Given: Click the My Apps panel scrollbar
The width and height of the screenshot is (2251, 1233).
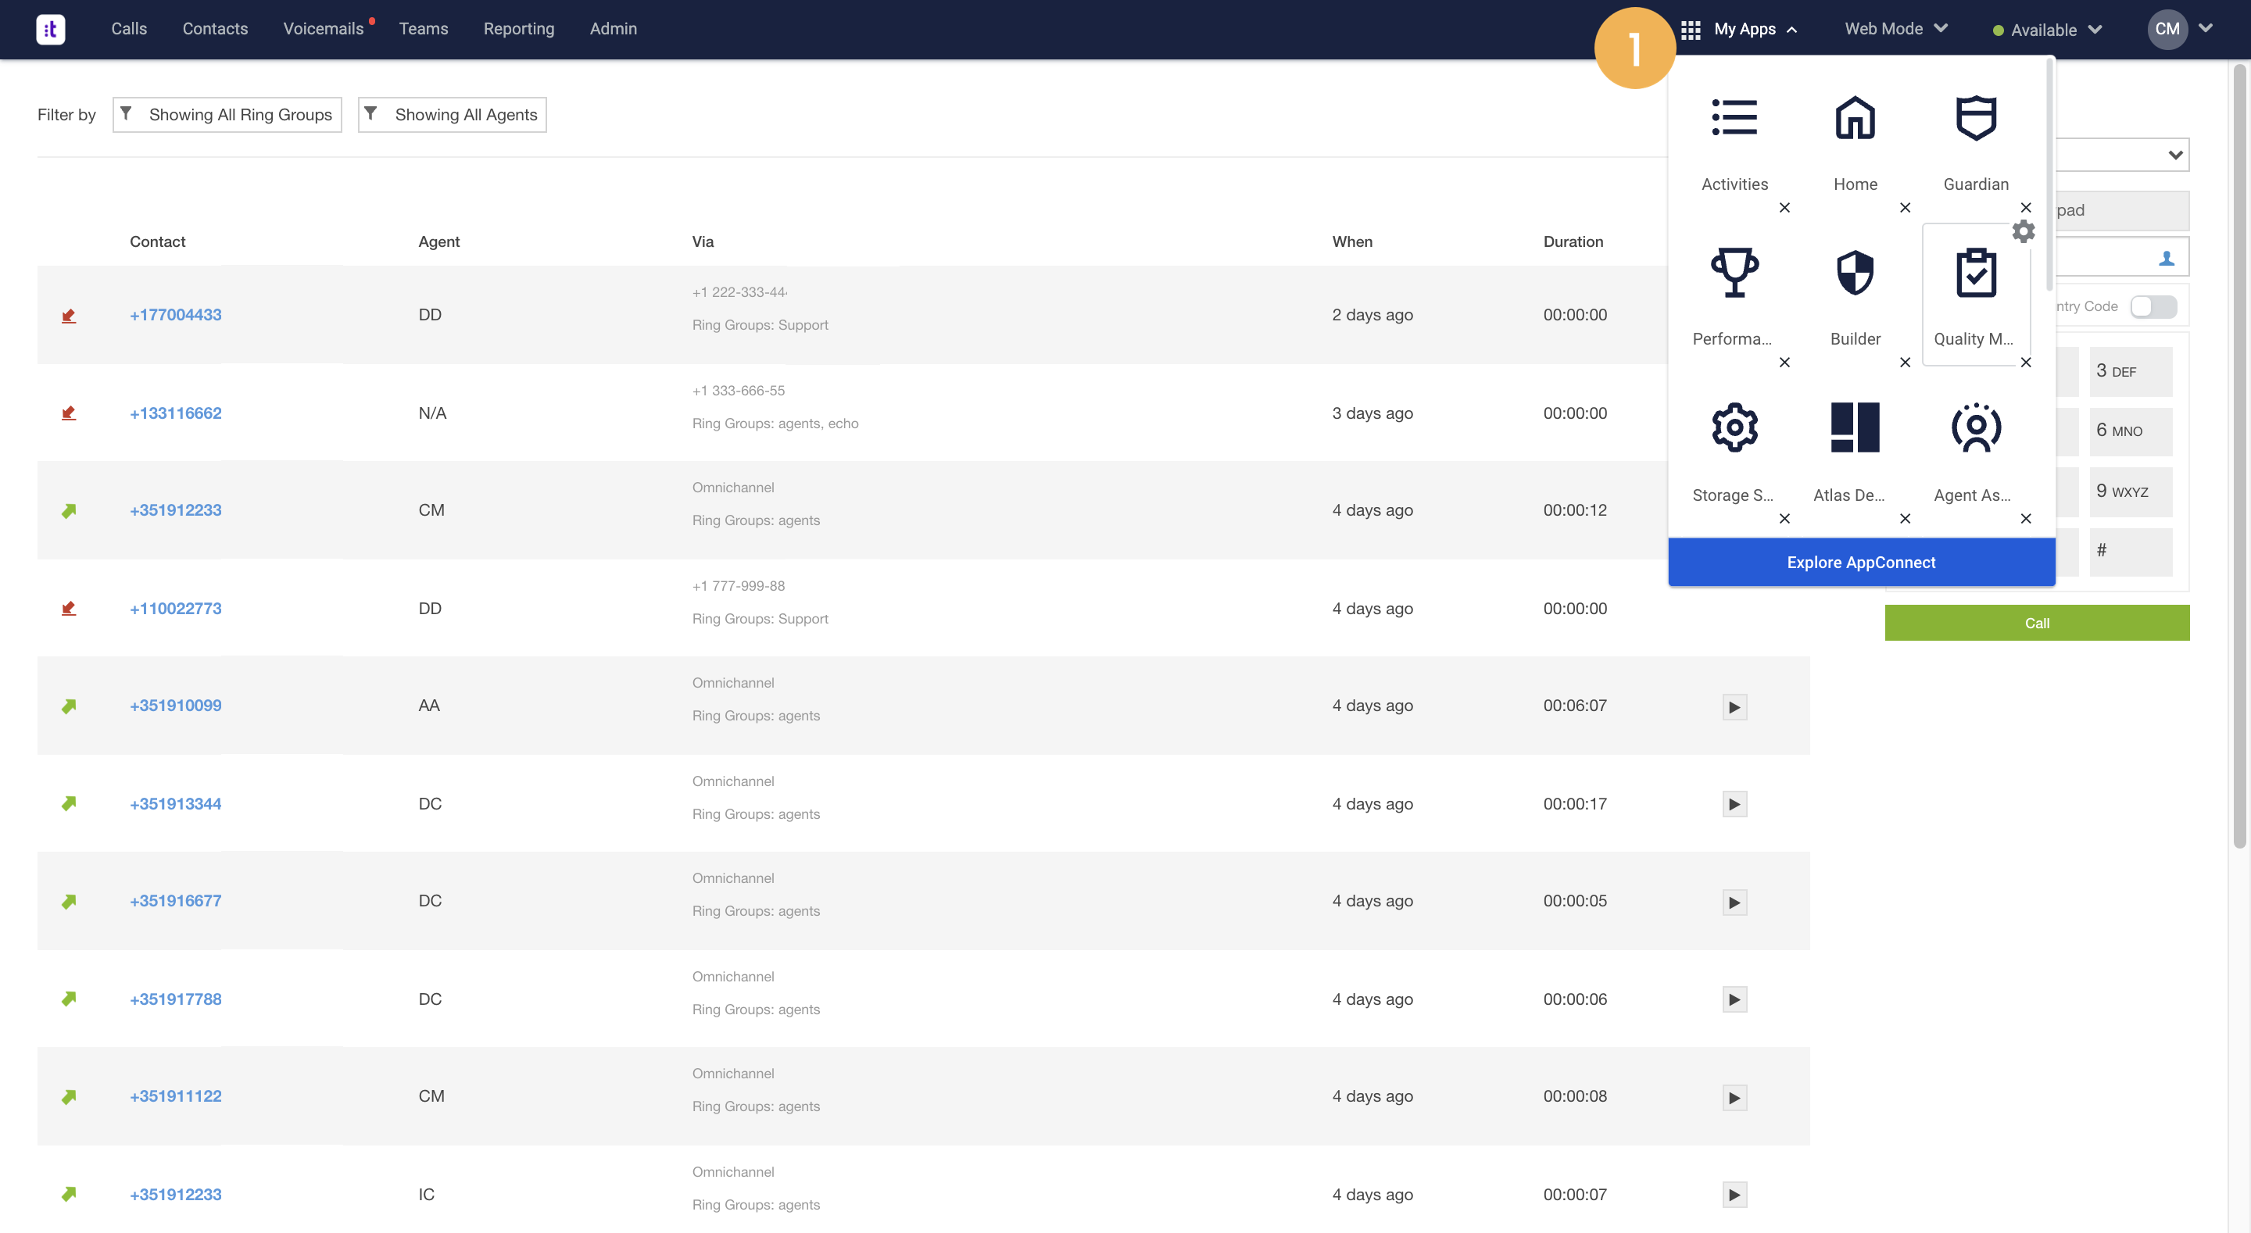Looking at the screenshot, I should 2049,175.
